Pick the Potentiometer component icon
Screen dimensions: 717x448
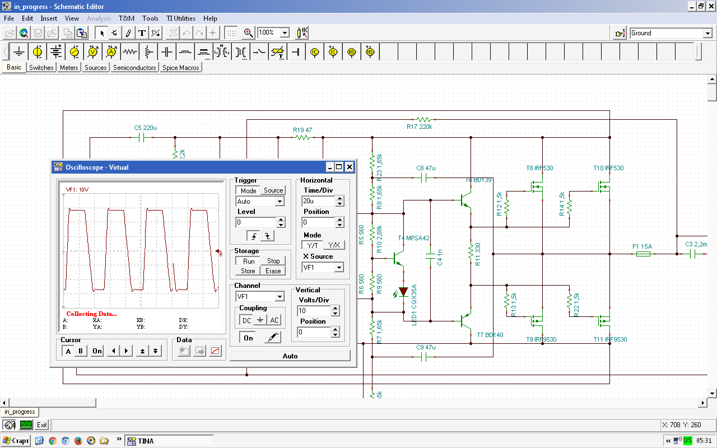[x=148, y=52]
